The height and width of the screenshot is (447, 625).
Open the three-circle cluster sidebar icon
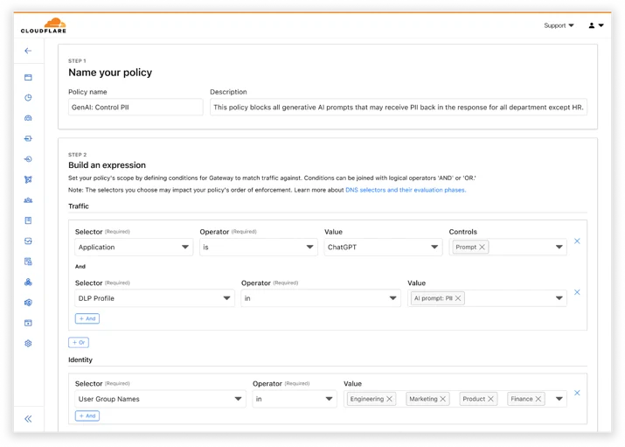pos(28,282)
